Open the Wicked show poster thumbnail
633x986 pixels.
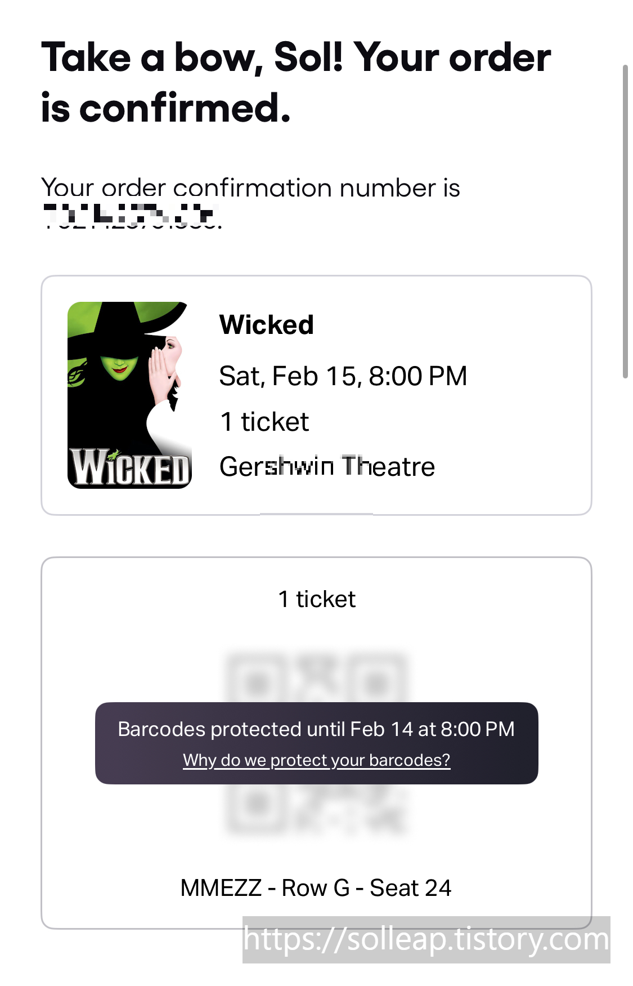[129, 395]
